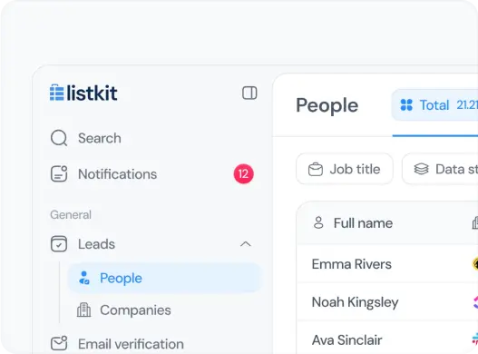Sort by the Full name column header
Viewport: 478px width, 354px height.
click(363, 223)
